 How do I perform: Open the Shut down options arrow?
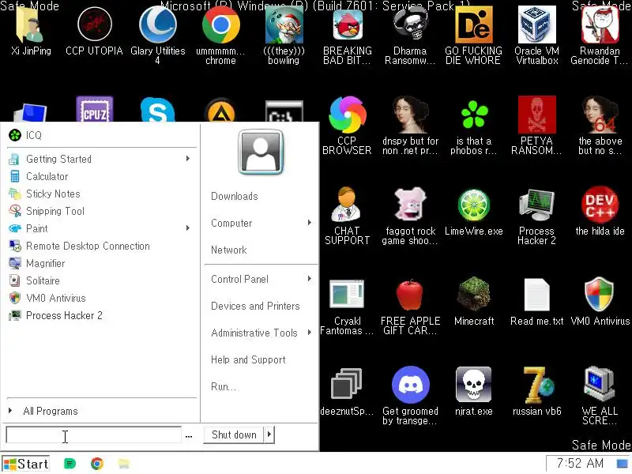[x=269, y=434]
